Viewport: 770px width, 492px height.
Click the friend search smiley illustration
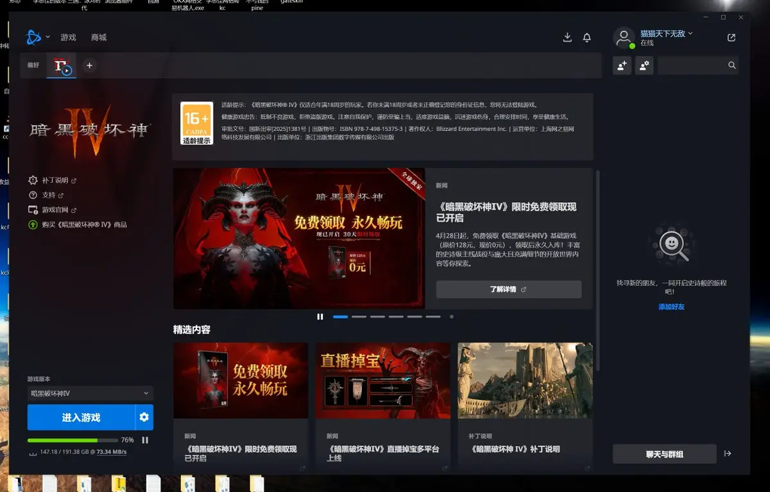click(671, 246)
